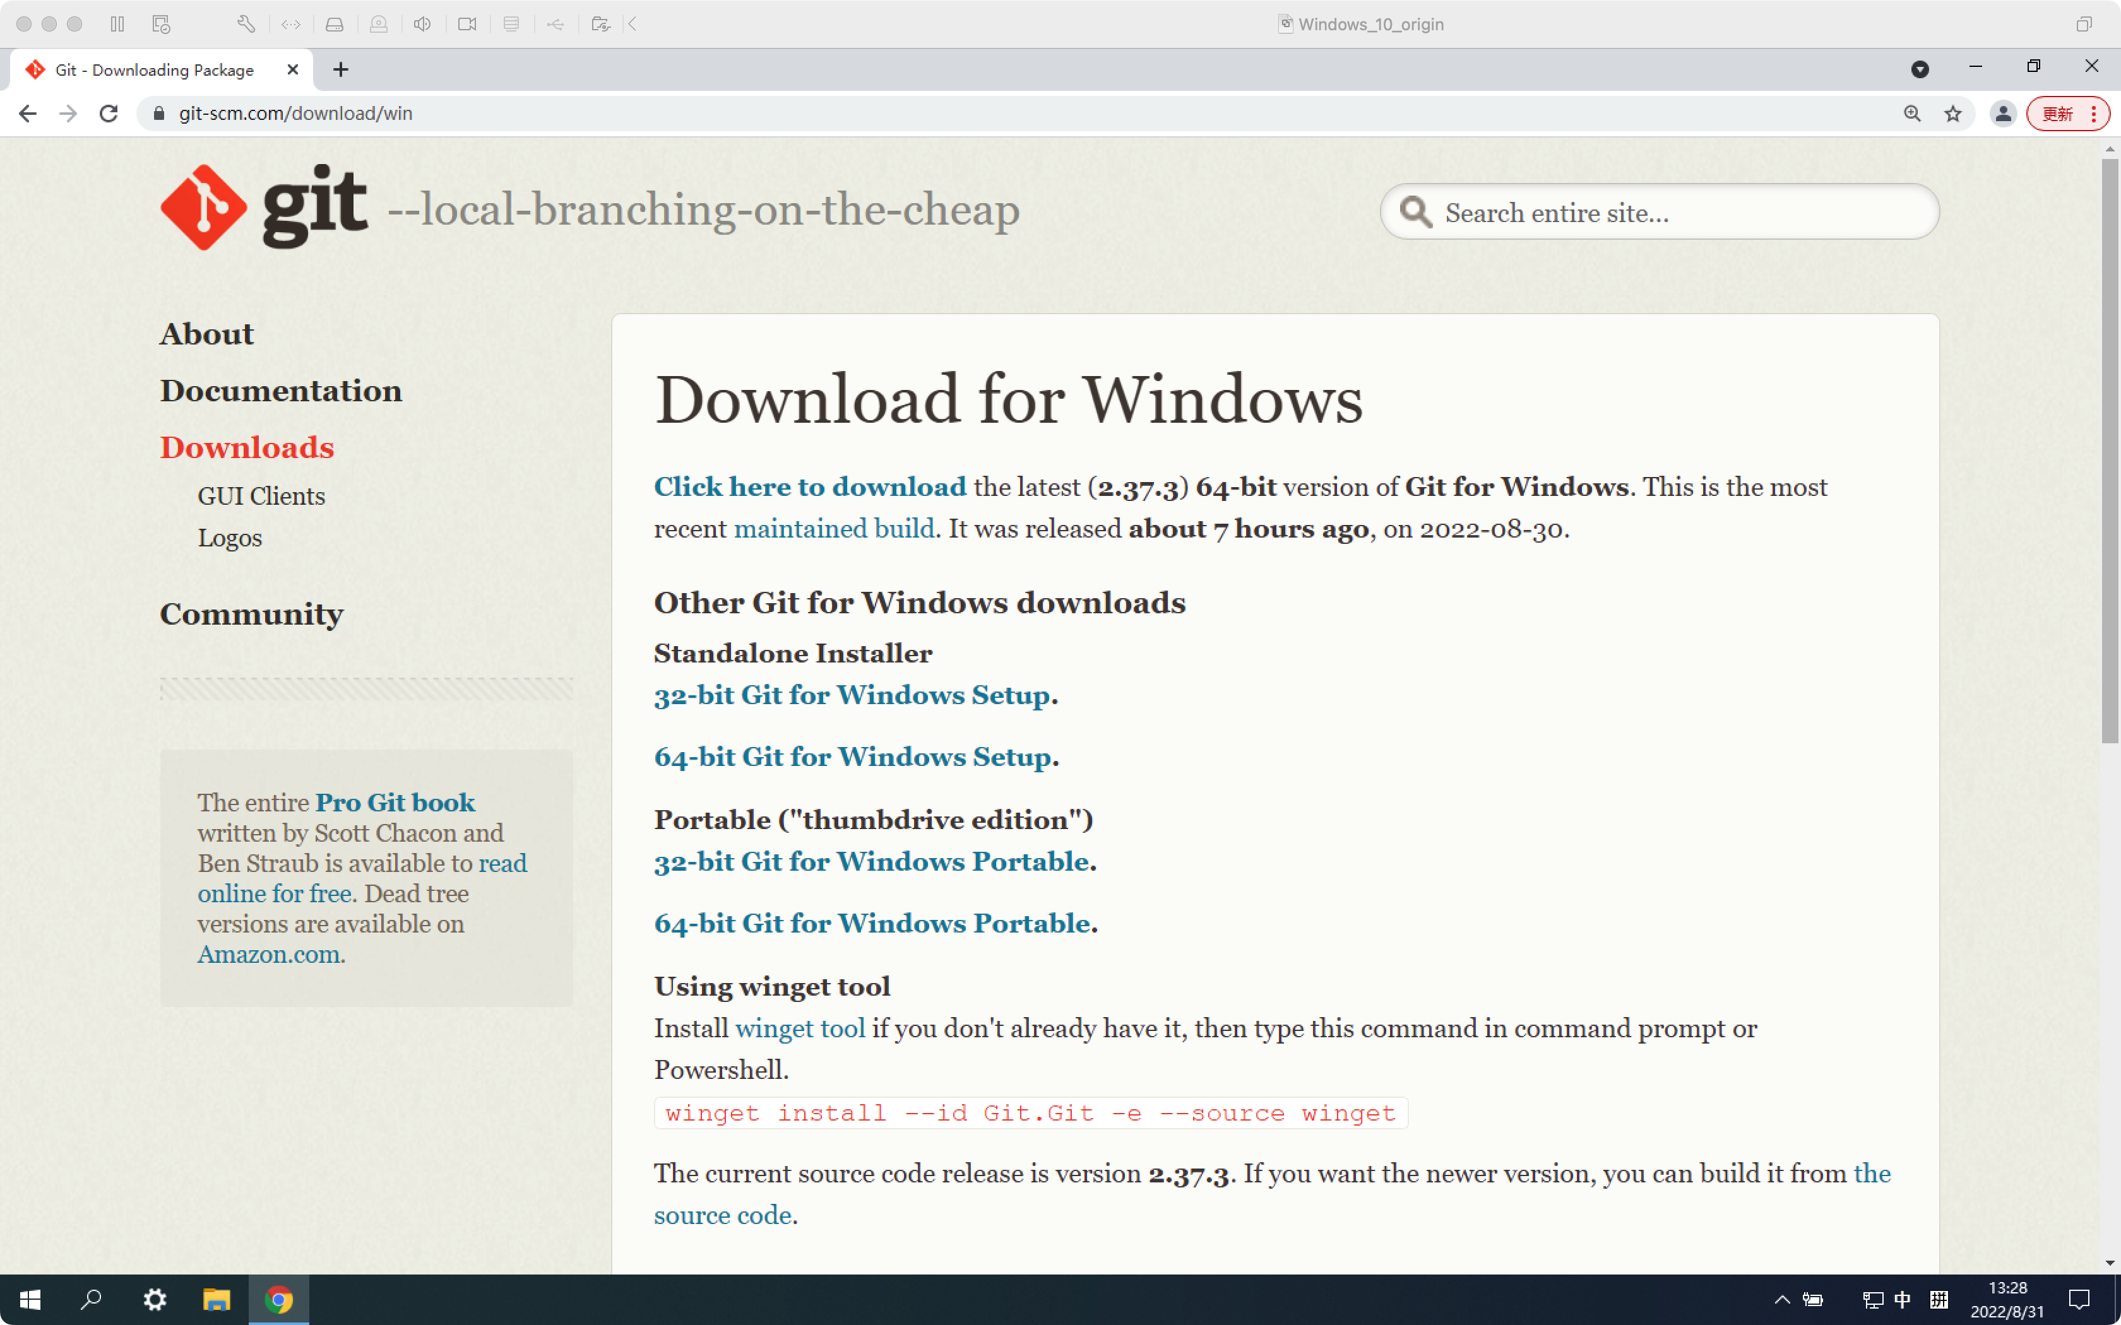Click the browser forward arrow
This screenshot has height=1325, width=2121.
(68, 113)
